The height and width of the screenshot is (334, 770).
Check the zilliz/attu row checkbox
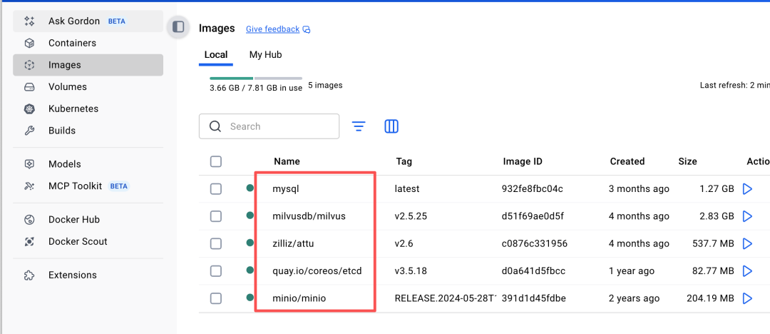tap(215, 243)
